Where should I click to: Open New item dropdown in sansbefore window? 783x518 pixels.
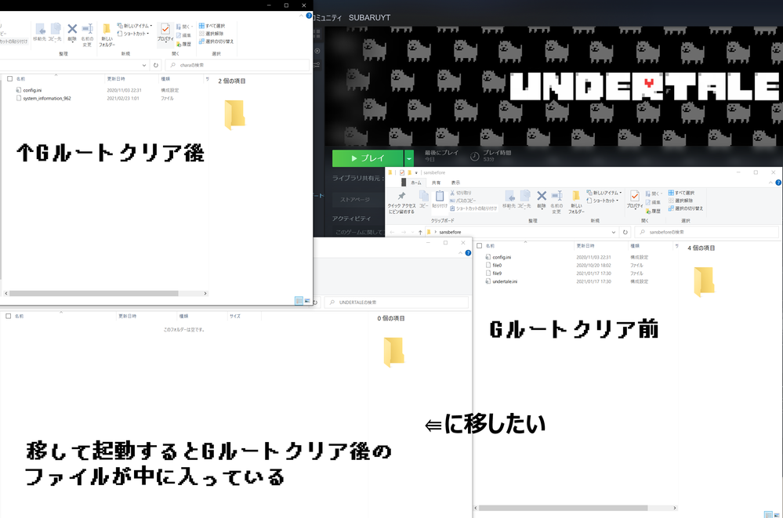(604, 193)
